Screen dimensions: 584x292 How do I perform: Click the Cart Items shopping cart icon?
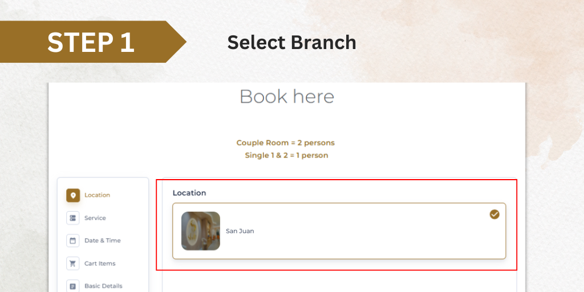(x=73, y=263)
